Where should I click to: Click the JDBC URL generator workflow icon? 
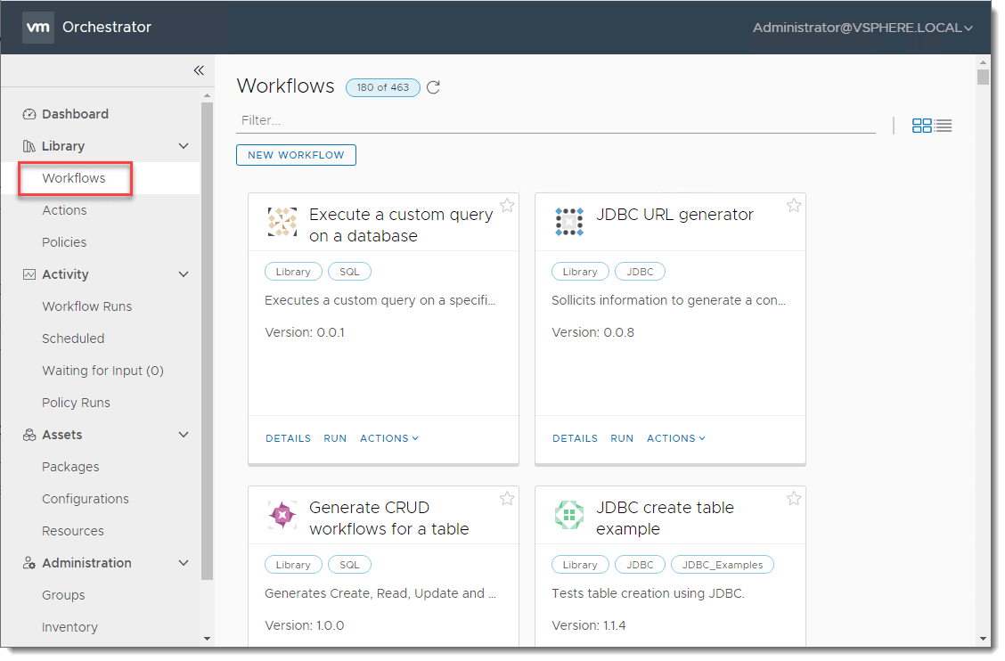pos(569,222)
